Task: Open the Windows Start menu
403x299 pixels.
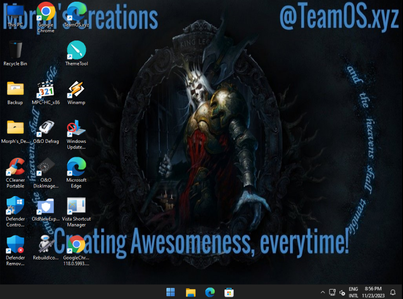Action: tap(171, 292)
